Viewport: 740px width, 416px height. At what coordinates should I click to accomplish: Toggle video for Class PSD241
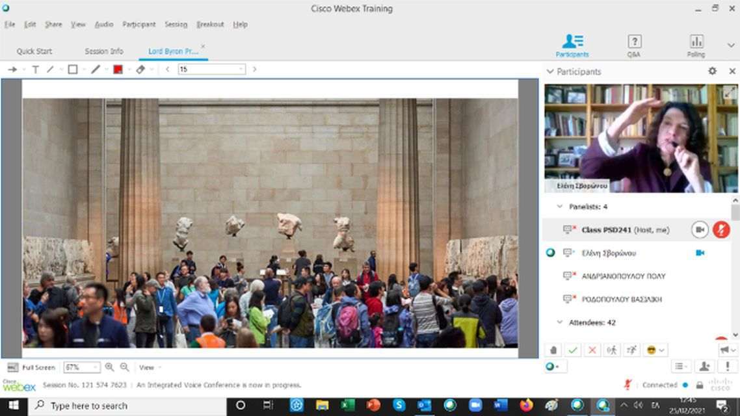[700, 229]
